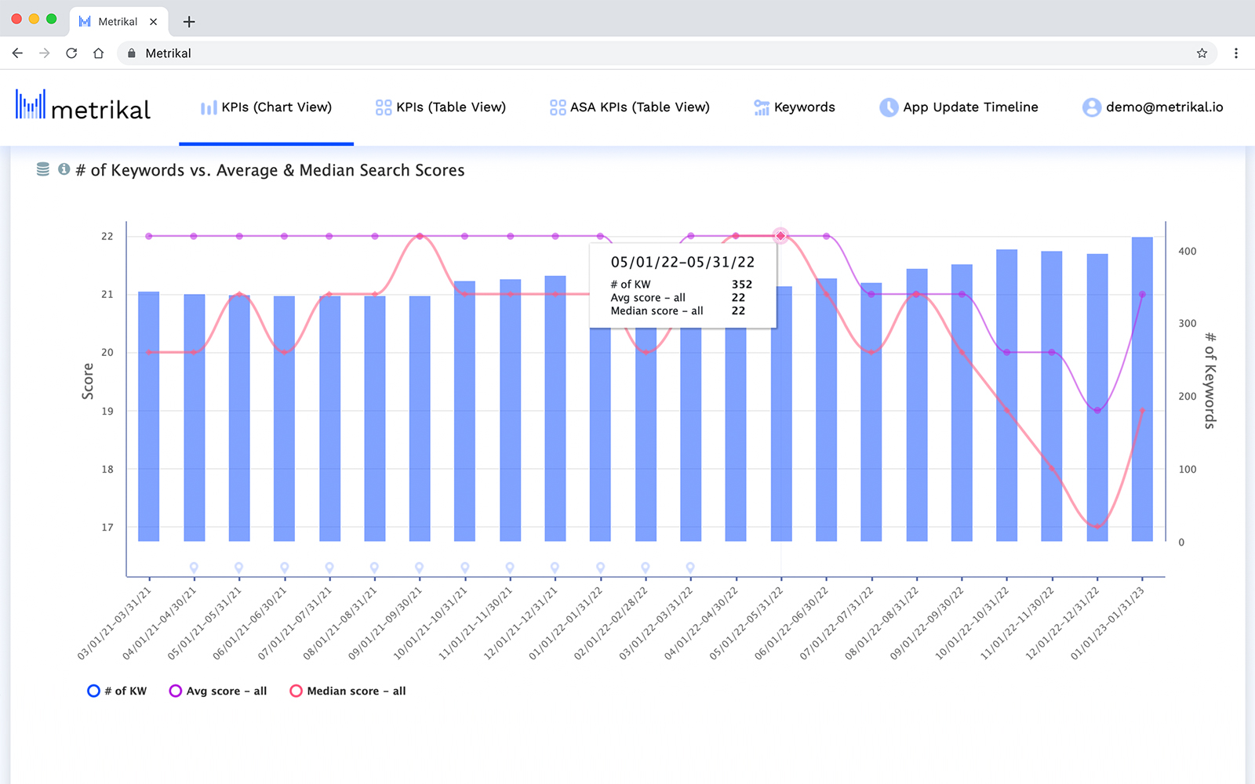Click the 11/01/21-11/30/21 keyword bar

pos(510,410)
